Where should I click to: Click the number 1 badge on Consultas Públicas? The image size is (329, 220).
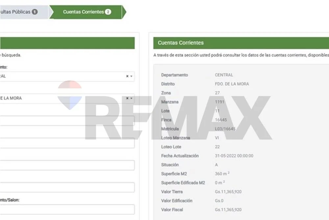35,12
